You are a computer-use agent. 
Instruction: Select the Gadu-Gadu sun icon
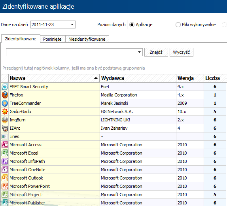point(5,112)
